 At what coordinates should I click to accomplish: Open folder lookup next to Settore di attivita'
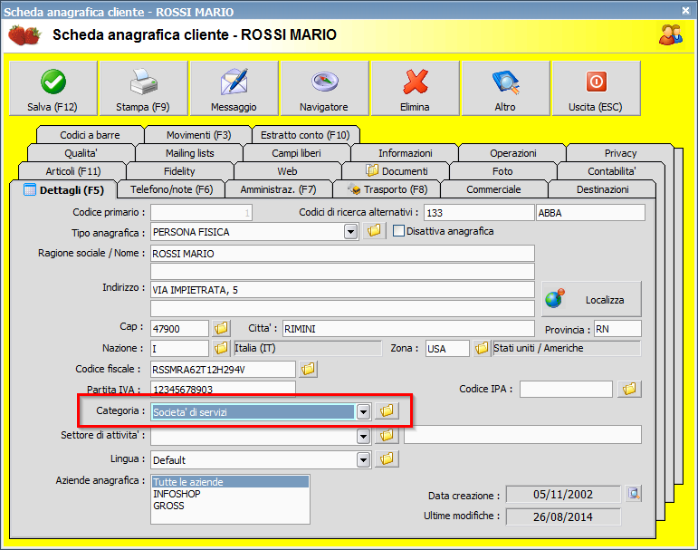[387, 435]
